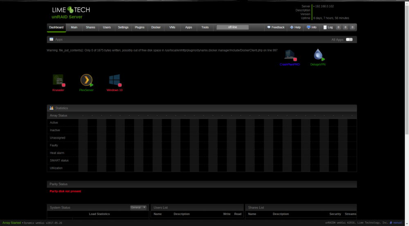Click the Unassigned row label
The image size is (409, 226).
pos(58,138)
